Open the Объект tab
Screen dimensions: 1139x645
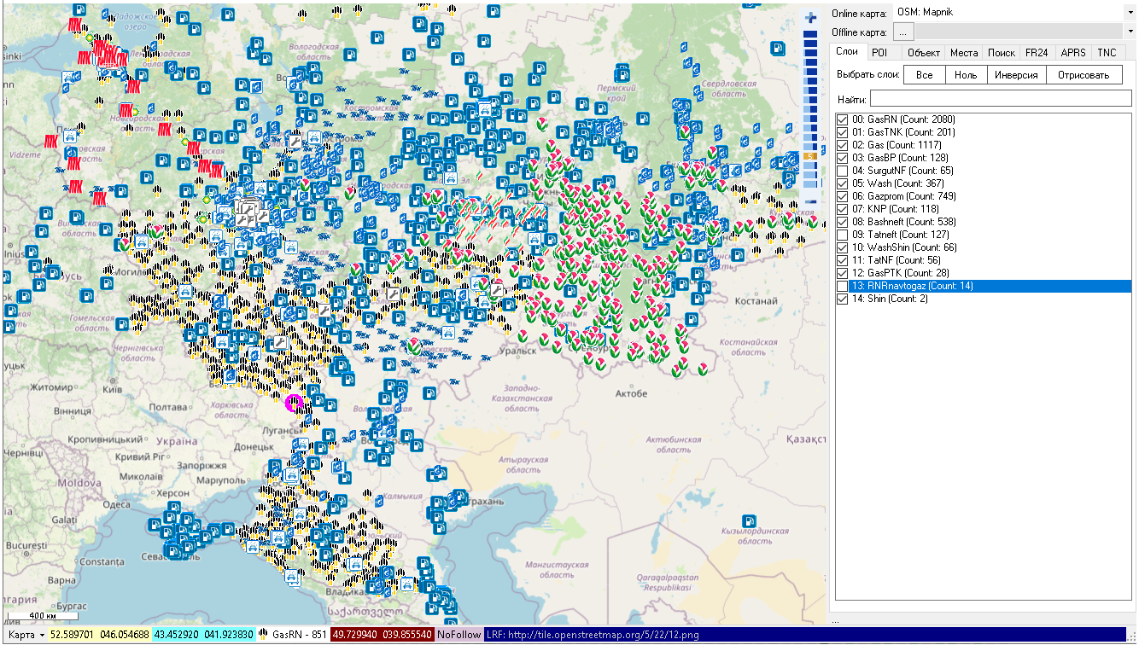coord(924,53)
